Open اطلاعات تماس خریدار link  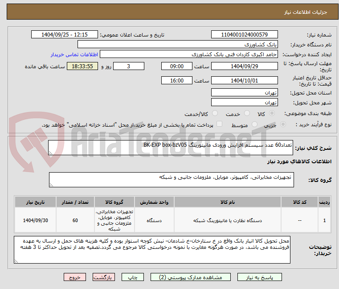[x=74, y=54]
